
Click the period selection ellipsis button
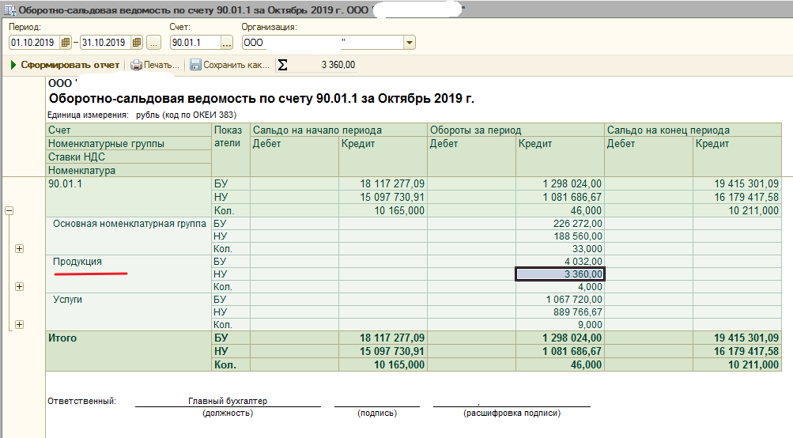pyautogui.click(x=154, y=43)
